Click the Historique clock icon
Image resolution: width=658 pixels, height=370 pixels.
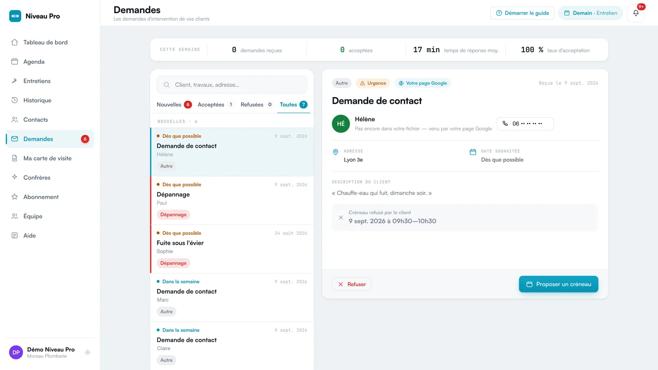click(x=15, y=100)
